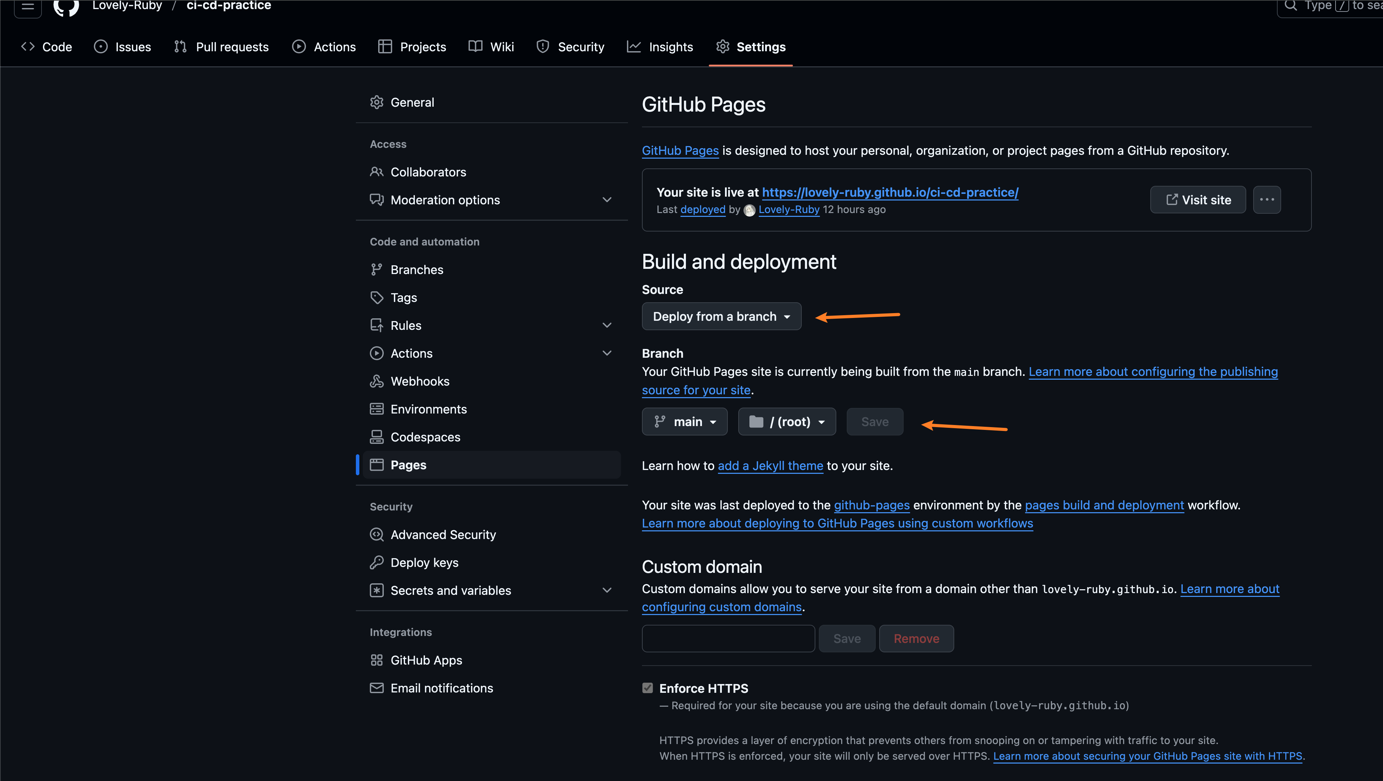This screenshot has width=1383, height=781.
Task: Click Lovely-Ruby avatar image
Action: (x=749, y=210)
